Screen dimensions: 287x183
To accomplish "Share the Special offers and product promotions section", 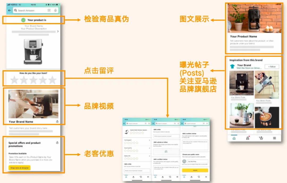I will (x=57, y=143).
